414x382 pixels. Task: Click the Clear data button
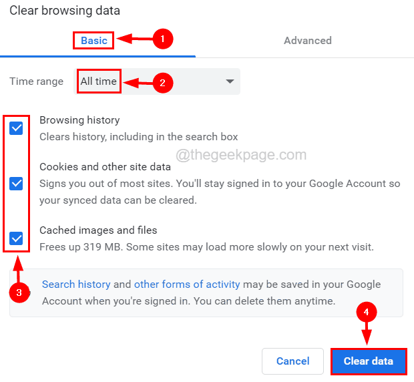tap(368, 361)
